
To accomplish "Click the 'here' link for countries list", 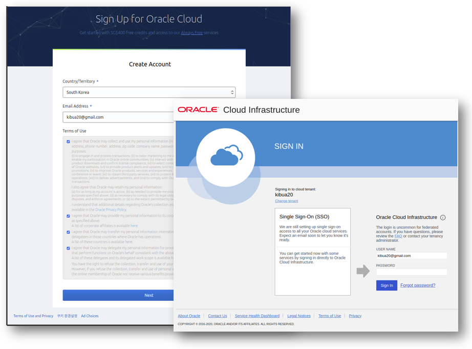I will click(x=128, y=242).
